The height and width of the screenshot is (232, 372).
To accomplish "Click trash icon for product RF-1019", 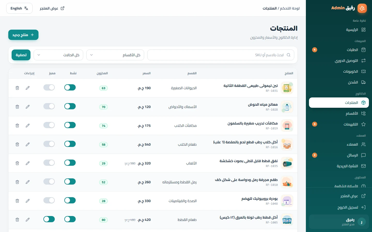I will pyautogui.click(x=17, y=126).
